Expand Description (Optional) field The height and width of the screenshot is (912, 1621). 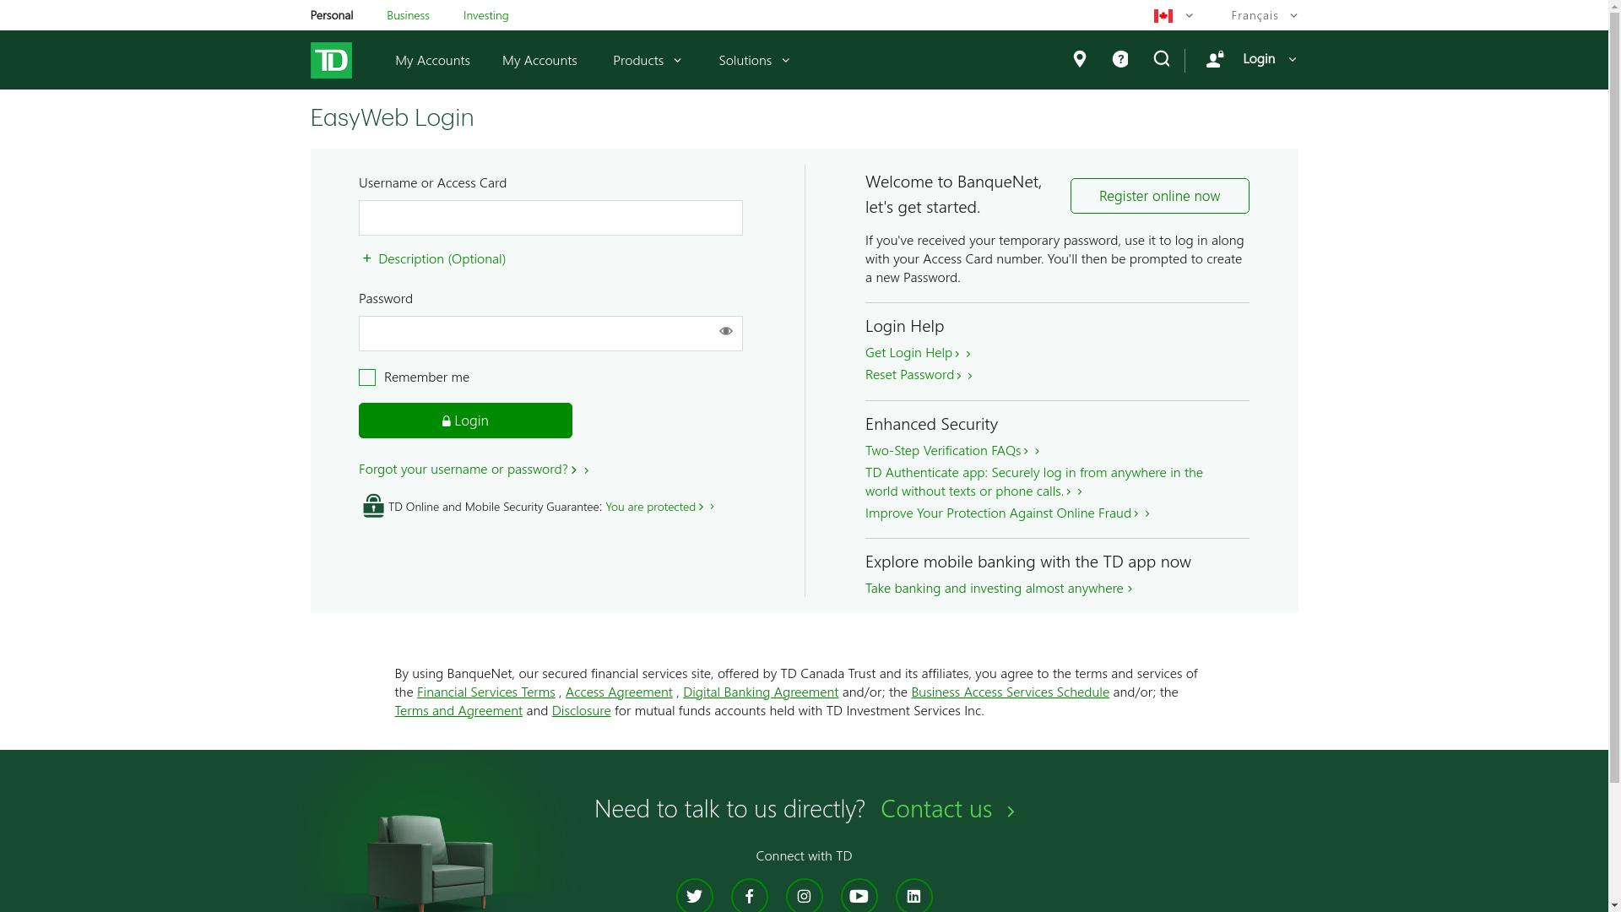point(433,258)
